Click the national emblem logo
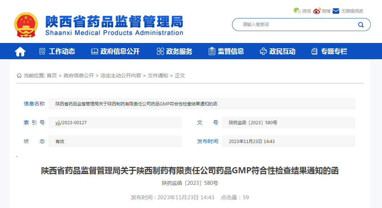 pos(26,25)
